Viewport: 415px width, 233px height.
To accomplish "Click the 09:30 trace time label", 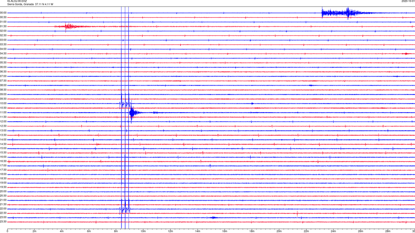I will pos(3,99).
